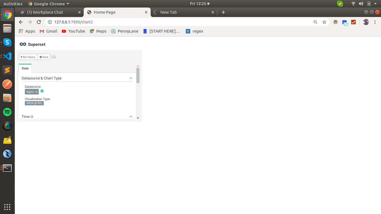Open the keyboard shortcuts icon beside Save
Viewport: 381px width, 214px height.
pos(54,57)
